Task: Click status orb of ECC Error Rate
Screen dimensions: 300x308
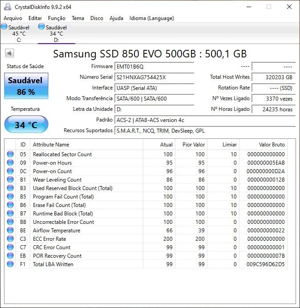Action: click(x=10, y=239)
